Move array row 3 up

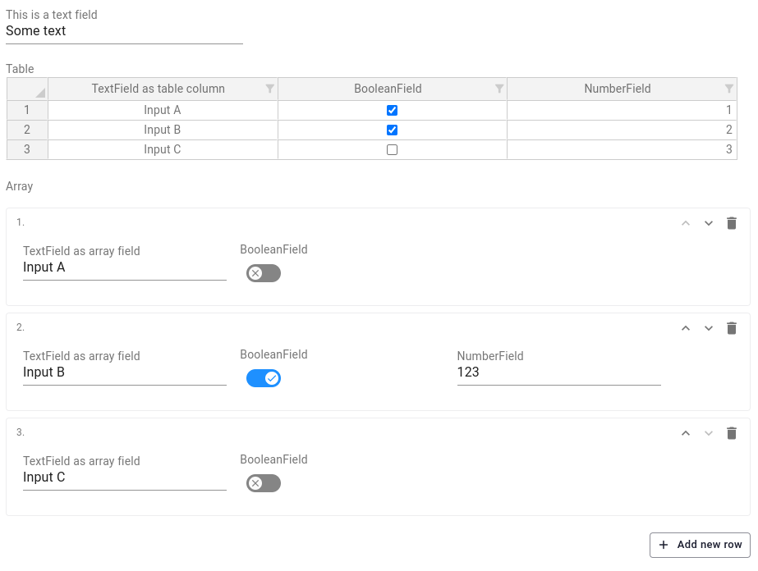click(686, 433)
